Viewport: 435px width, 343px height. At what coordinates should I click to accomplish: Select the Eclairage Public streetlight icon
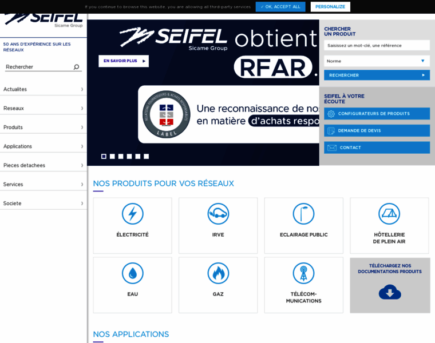[x=303, y=214]
